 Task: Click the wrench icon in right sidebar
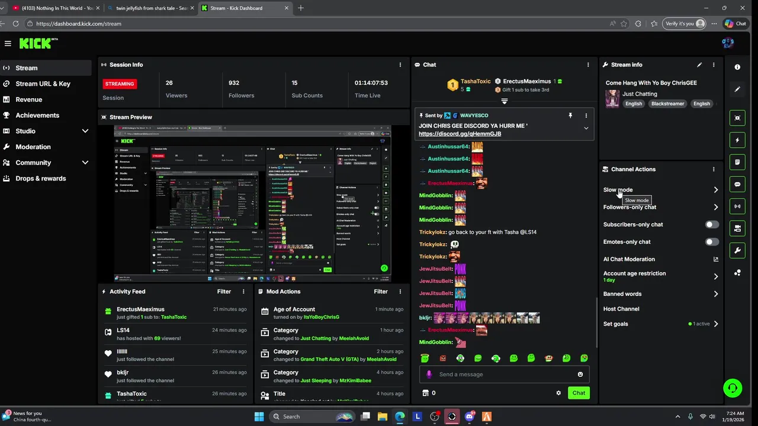coord(737,250)
